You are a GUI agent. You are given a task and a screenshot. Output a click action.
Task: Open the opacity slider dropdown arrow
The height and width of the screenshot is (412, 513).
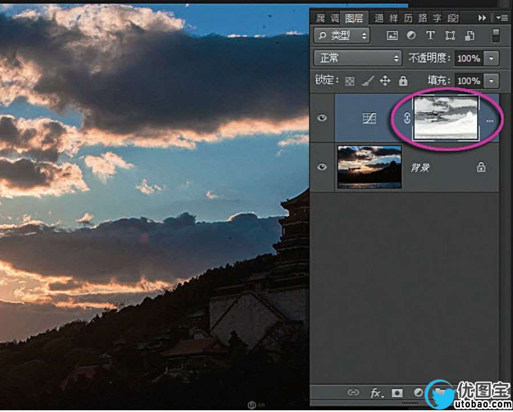click(491, 59)
